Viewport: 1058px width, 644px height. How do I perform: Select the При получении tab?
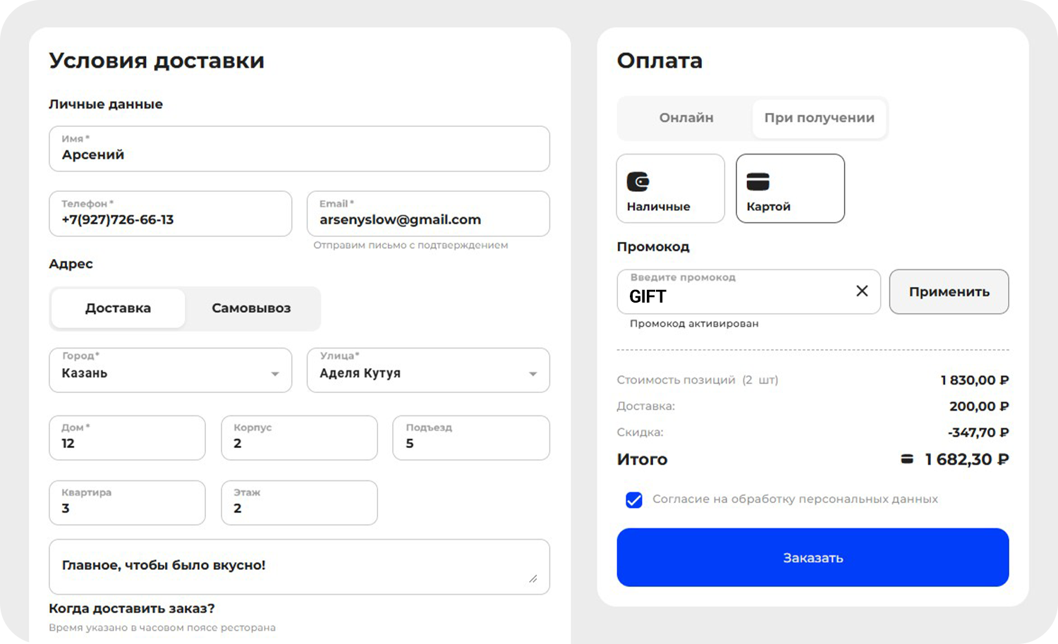pos(819,118)
